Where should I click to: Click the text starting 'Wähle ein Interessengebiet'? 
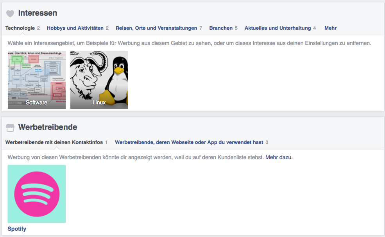point(189,43)
